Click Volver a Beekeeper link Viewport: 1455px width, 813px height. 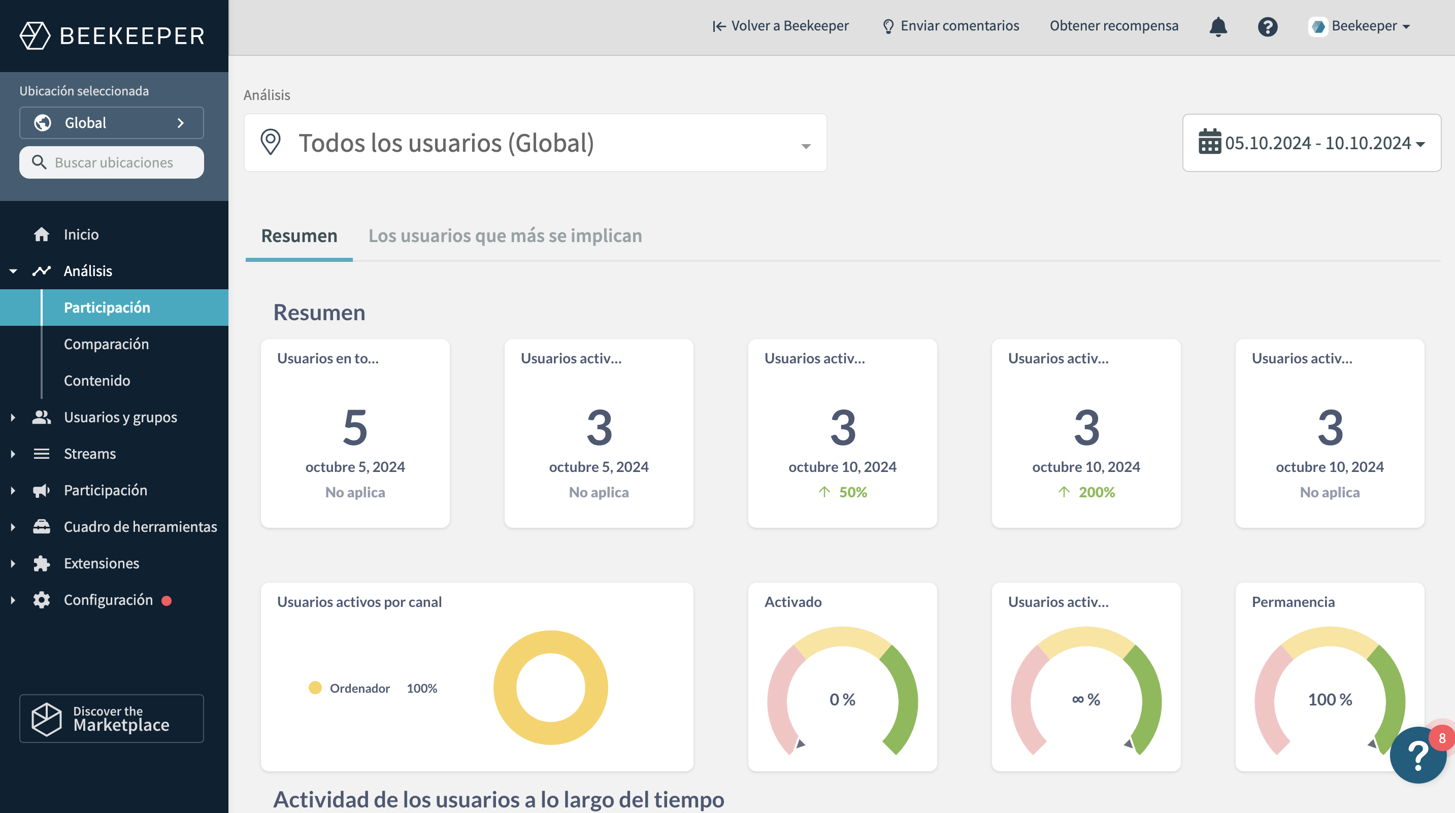click(780, 26)
